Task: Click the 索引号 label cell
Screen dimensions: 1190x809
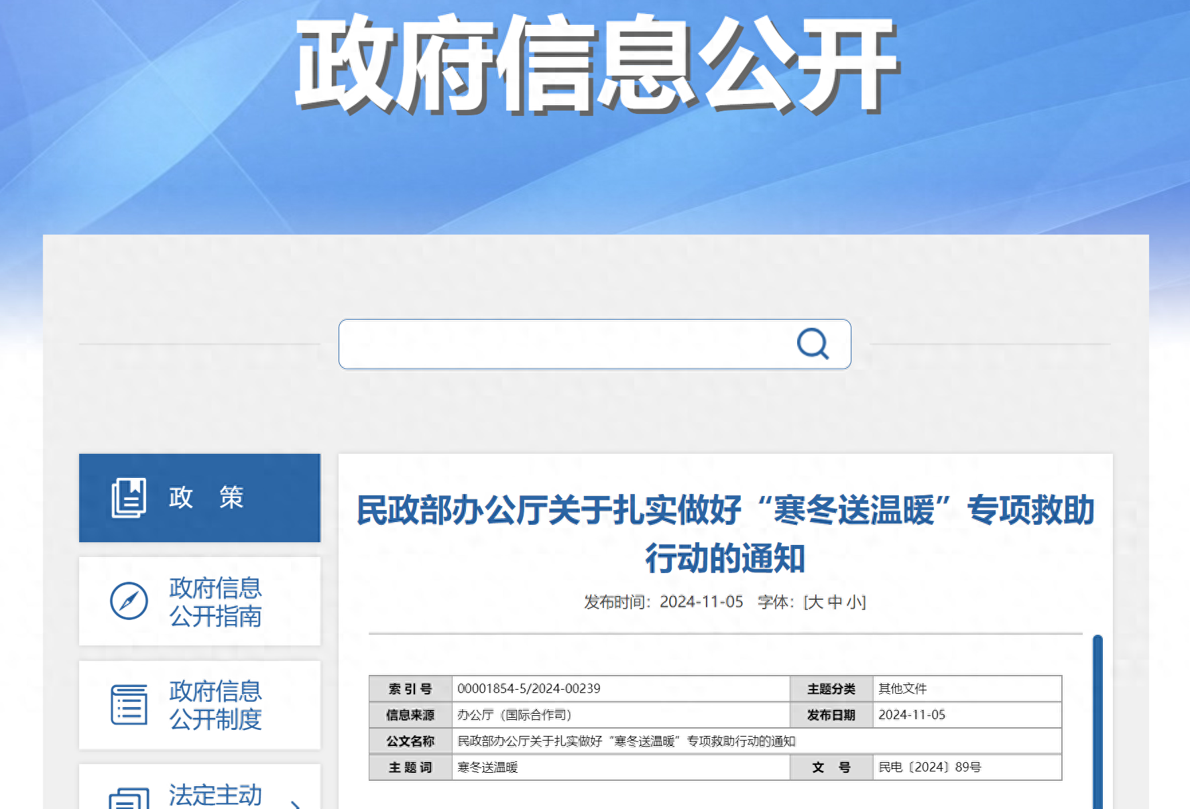Action: click(410, 688)
